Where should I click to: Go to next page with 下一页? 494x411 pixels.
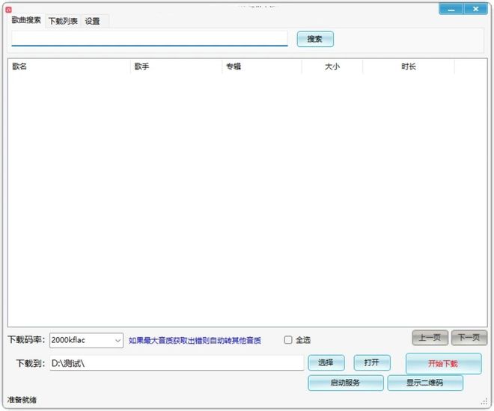469,338
